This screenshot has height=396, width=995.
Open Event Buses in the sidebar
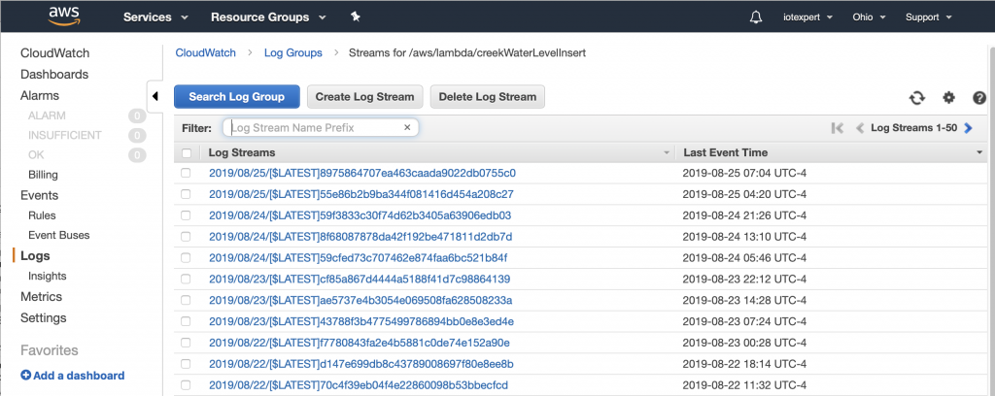point(59,235)
